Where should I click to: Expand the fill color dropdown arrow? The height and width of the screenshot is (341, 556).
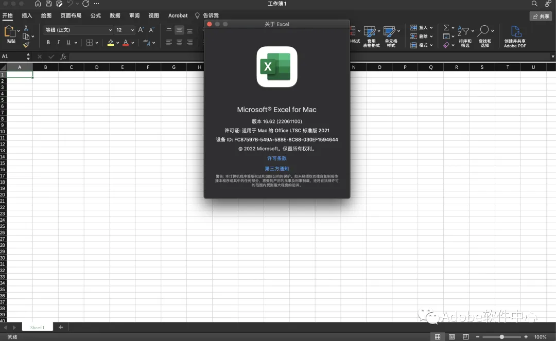[118, 43]
